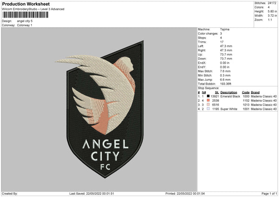This screenshot has width=279, height=197.
Task: Click the Wilcom EmbroideryStudio software line
Action: coord(33,9)
